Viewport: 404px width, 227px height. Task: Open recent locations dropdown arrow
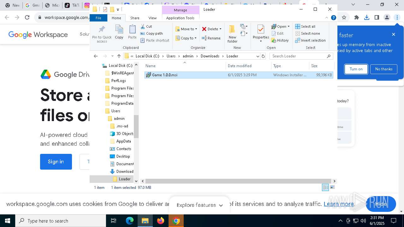tap(112, 56)
